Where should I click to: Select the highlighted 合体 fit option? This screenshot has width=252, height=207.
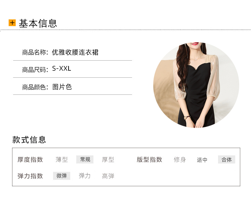(x=226, y=159)
